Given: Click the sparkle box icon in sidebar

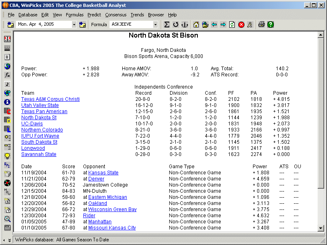Looking at the screenshot, I should [x=7, y=174].
